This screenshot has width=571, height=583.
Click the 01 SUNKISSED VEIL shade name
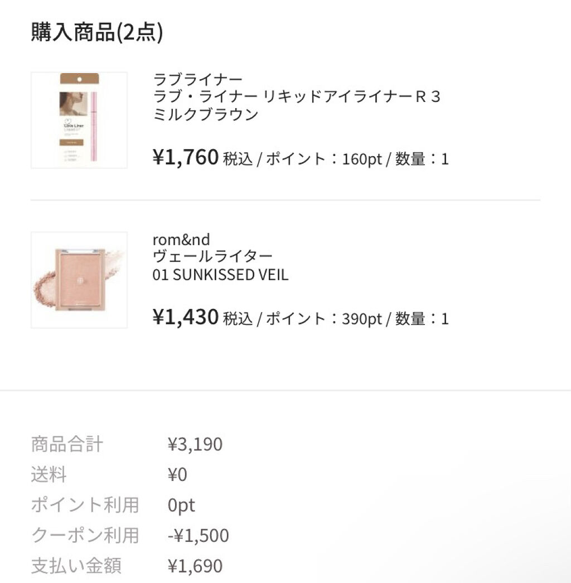pos(220,274)
